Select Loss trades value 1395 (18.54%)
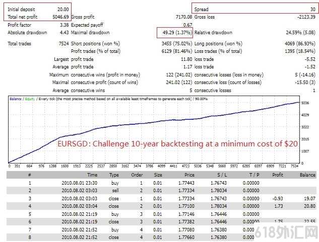Image resolution: width=319 pixels, height=242 pixels. (x=300, y=51)
